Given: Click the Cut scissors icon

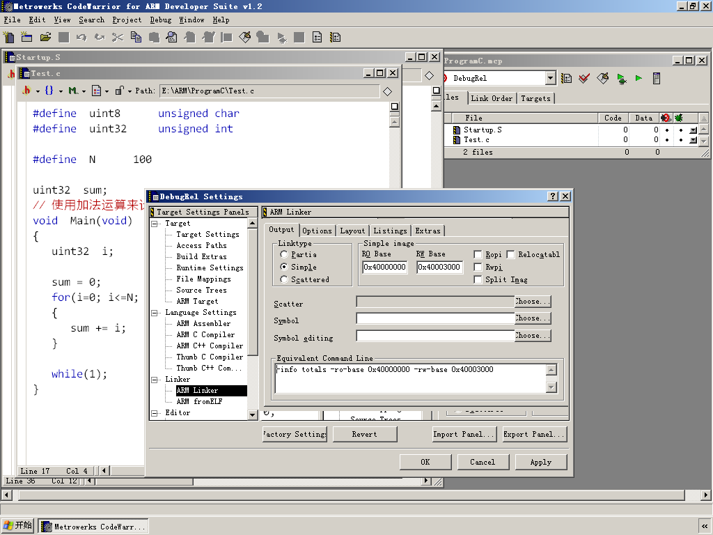Looking at the screenshot, I should coord(118,38).
